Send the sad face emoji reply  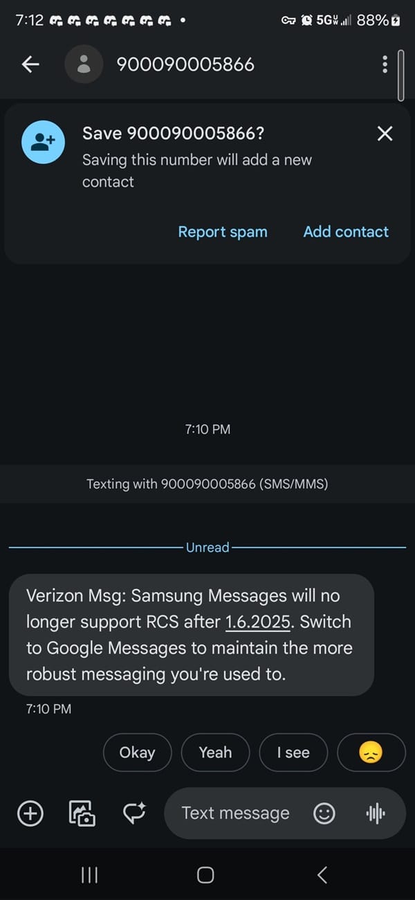point(371,753)
